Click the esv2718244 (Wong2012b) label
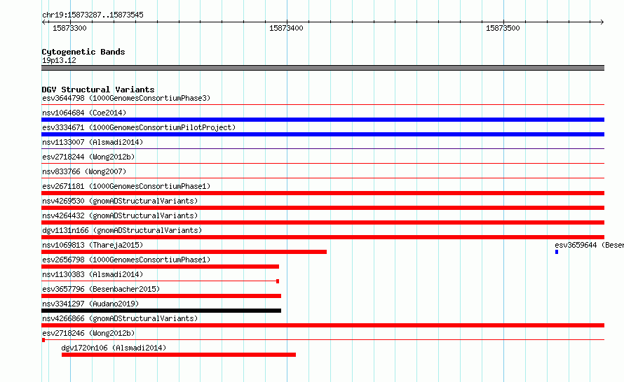Screen dimensions: 624x382 pyautogui.click(x=88, y=157)
